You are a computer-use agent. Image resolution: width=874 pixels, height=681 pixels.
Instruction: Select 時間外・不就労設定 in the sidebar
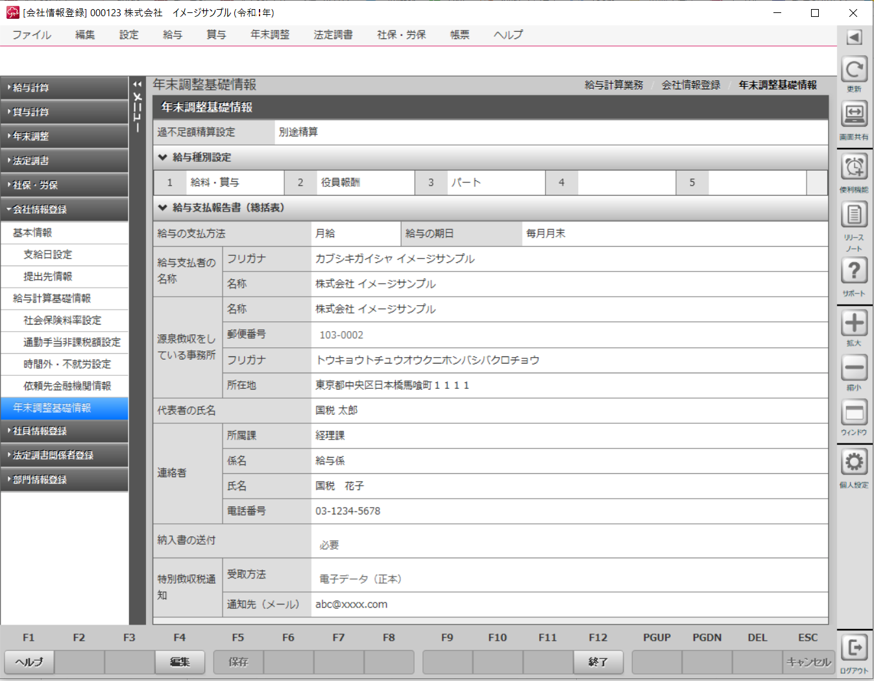(x=64, y=364)
